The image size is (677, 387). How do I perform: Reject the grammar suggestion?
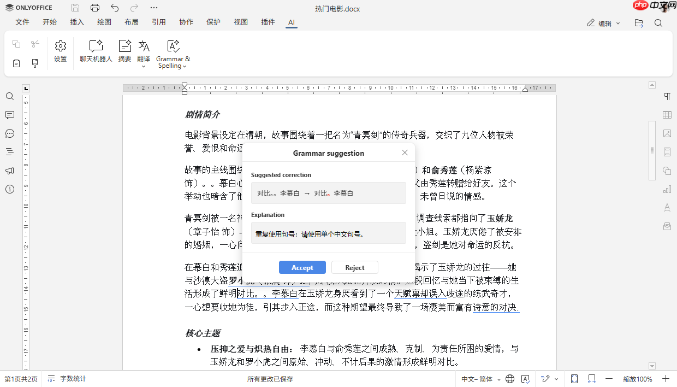click(354, 267)
